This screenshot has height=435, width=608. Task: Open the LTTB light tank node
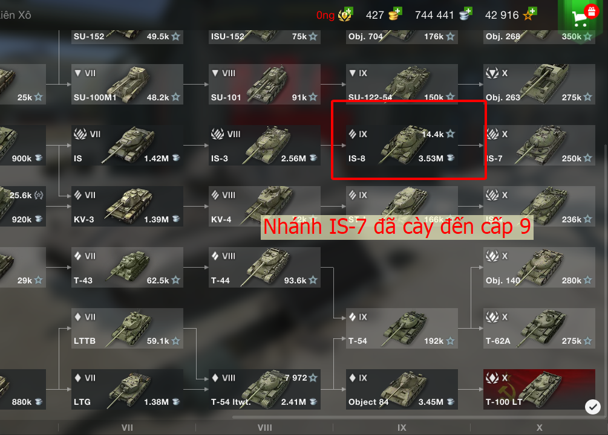[127, 329]
